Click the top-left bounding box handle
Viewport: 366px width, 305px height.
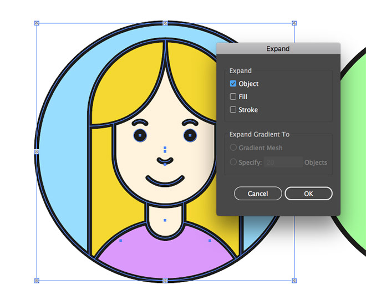37,23
